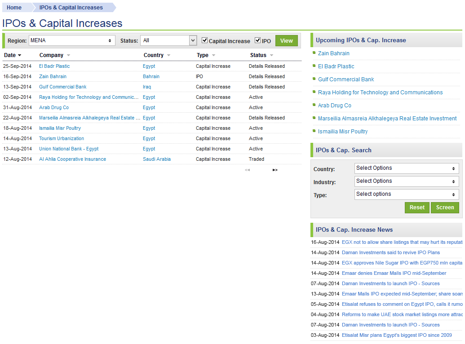Click the Date column header
Image resolution: width=465 pixels, height=344 pixels.
point(10,55)
